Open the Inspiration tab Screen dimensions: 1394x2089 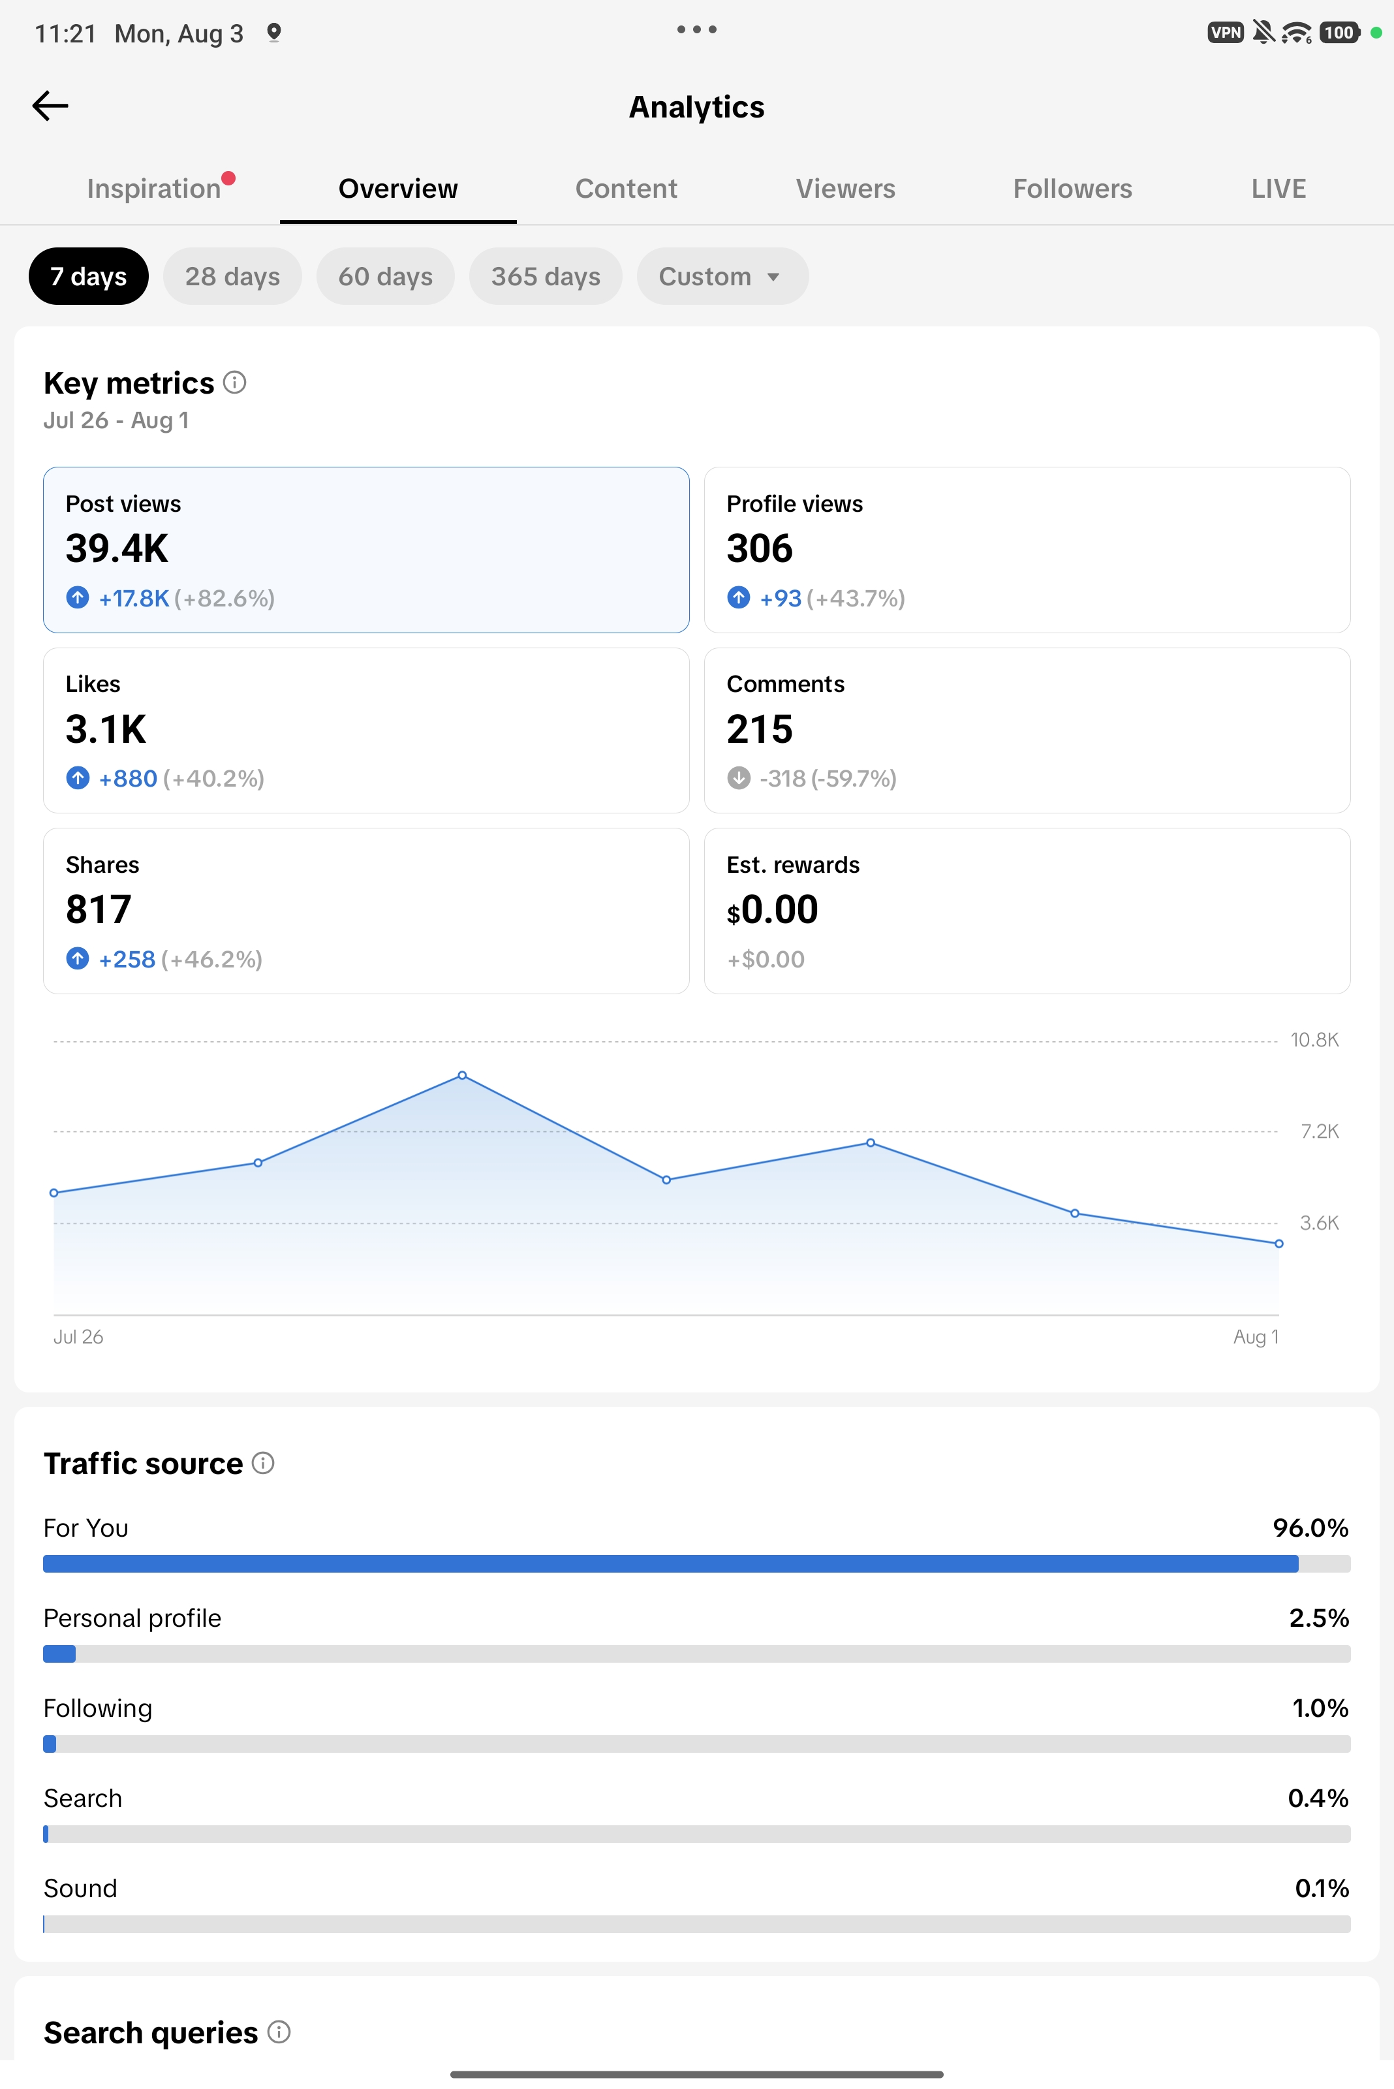point(154,189)
